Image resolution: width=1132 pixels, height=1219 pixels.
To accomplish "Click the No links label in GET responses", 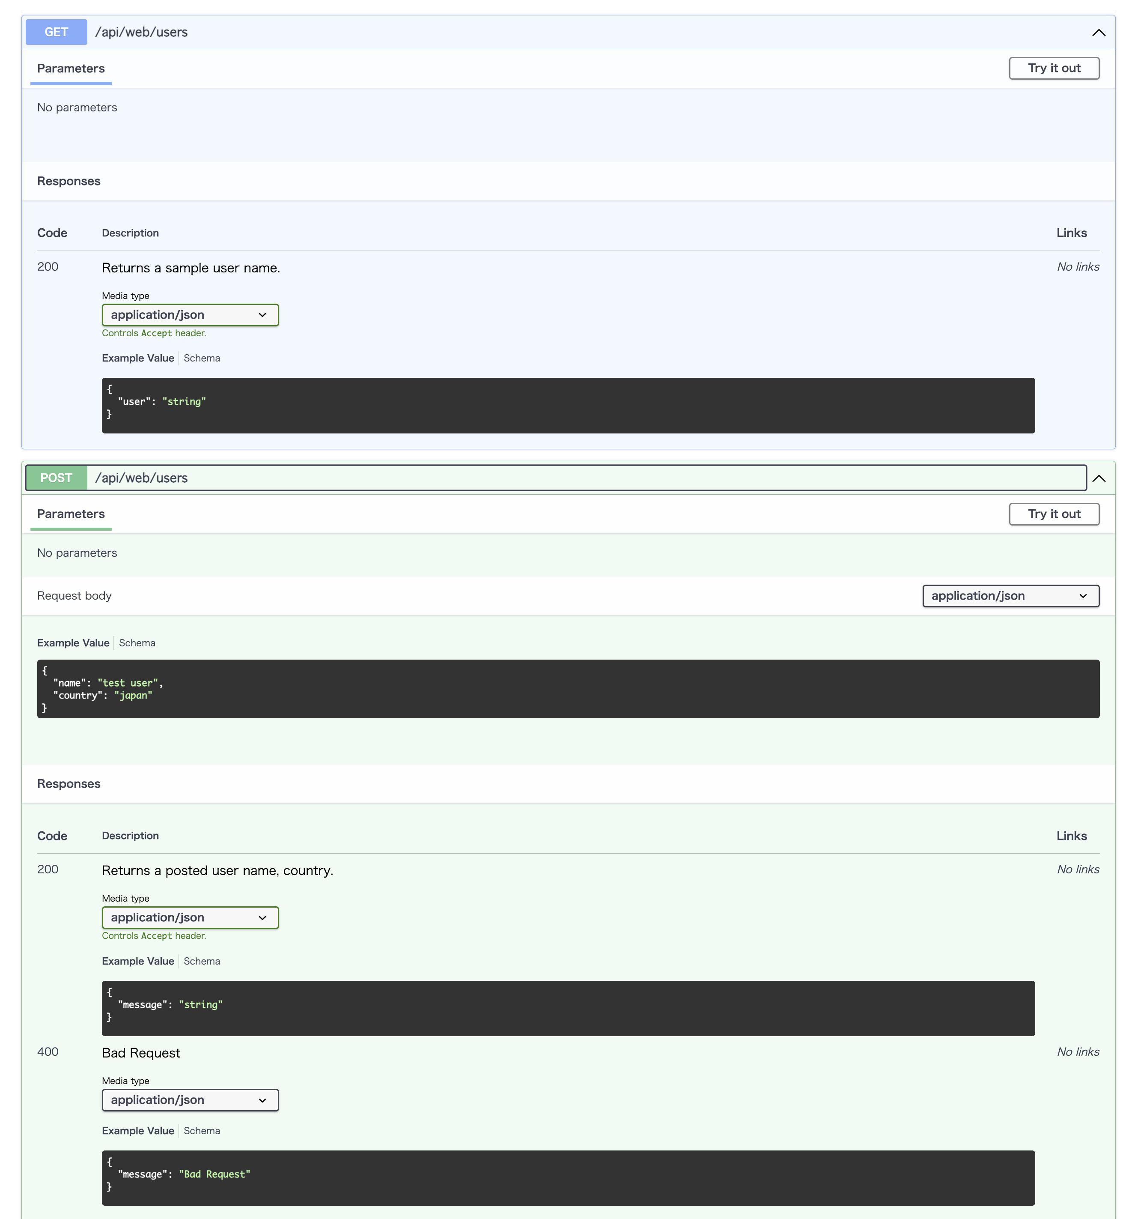I will (x=1078, y=266).
